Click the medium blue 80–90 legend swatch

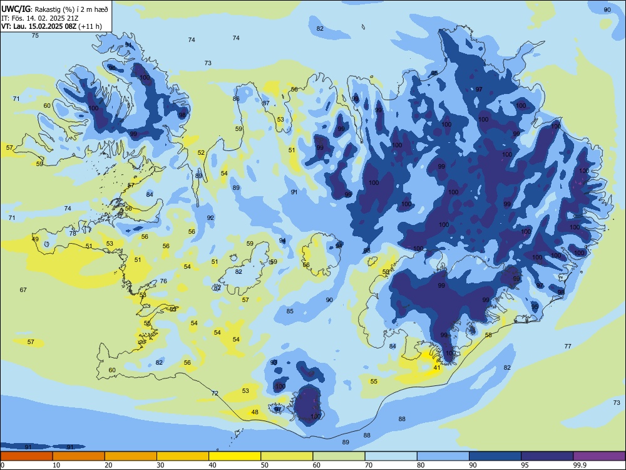(x=443, y=456)
